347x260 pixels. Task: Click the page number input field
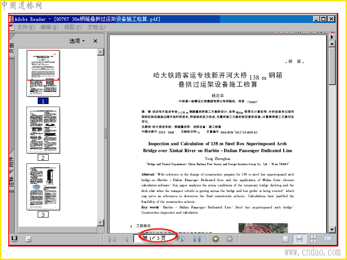(x=155, y=238)
